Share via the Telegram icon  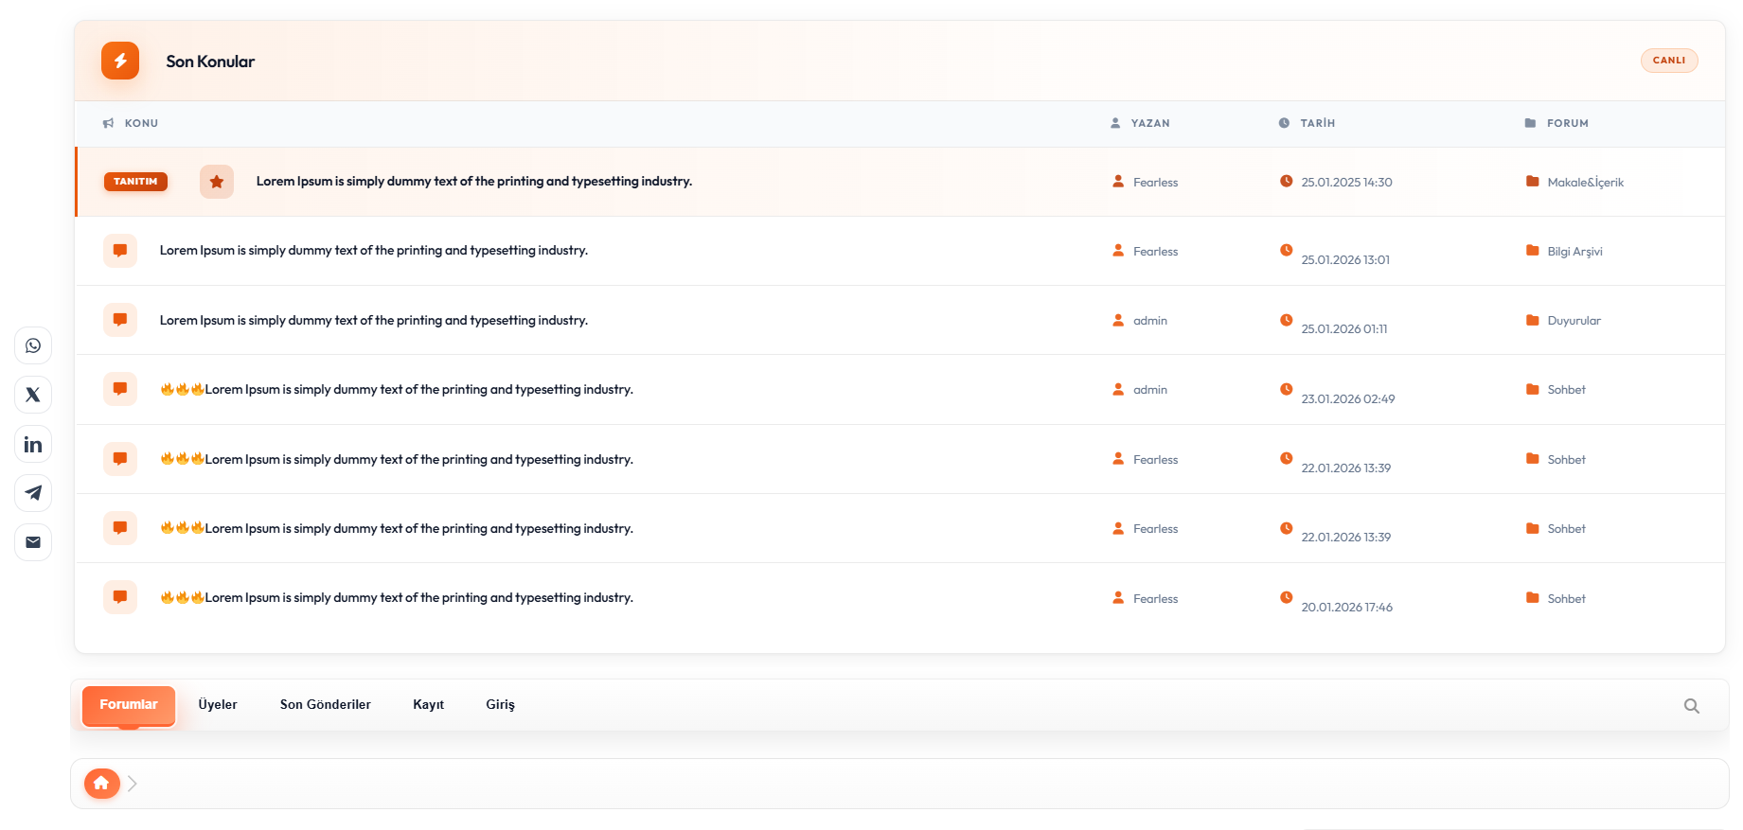(33, 493)
